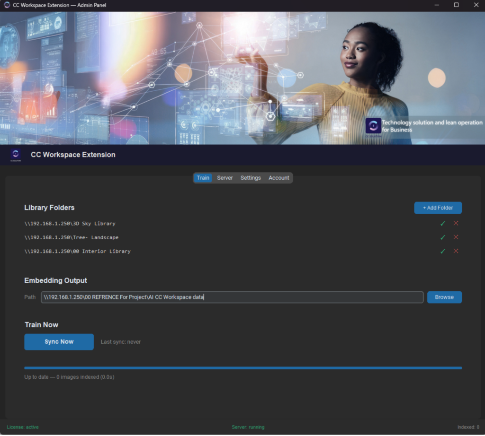Remove the 3D Sky Library folder with red X
The height and width of the screenshot is (436, 485).
456,223
